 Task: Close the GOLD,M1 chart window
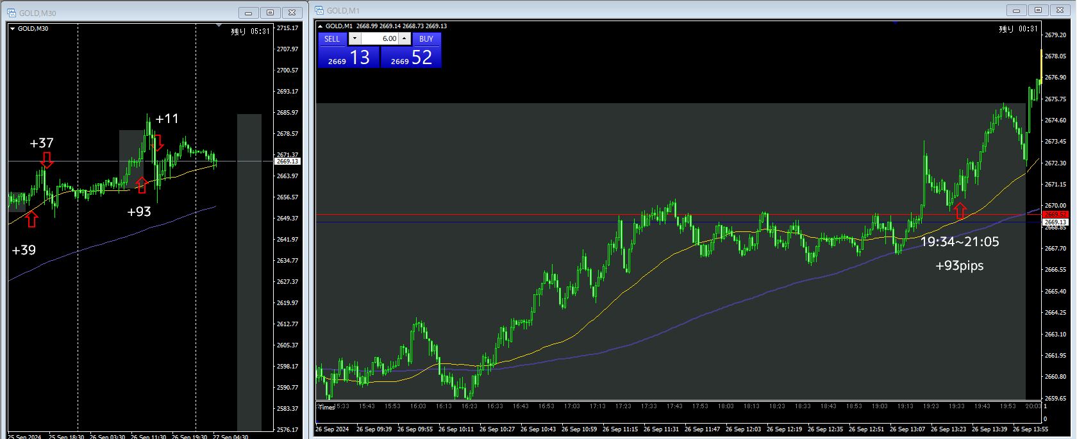(1060, 10)
